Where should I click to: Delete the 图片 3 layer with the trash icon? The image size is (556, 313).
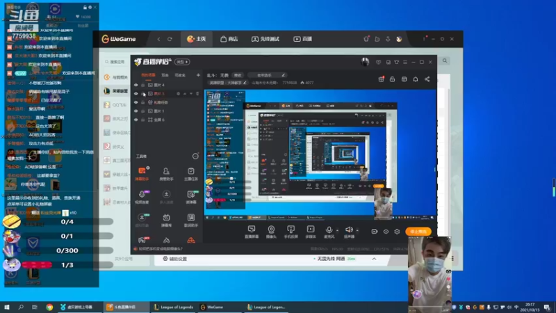tap(197, 94)
